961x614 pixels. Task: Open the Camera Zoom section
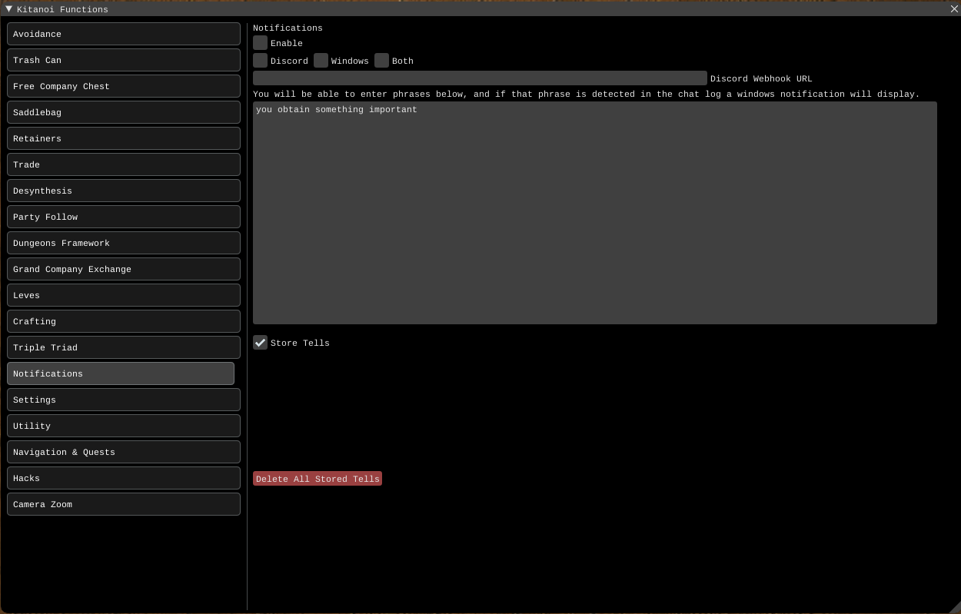coord(124,504)
